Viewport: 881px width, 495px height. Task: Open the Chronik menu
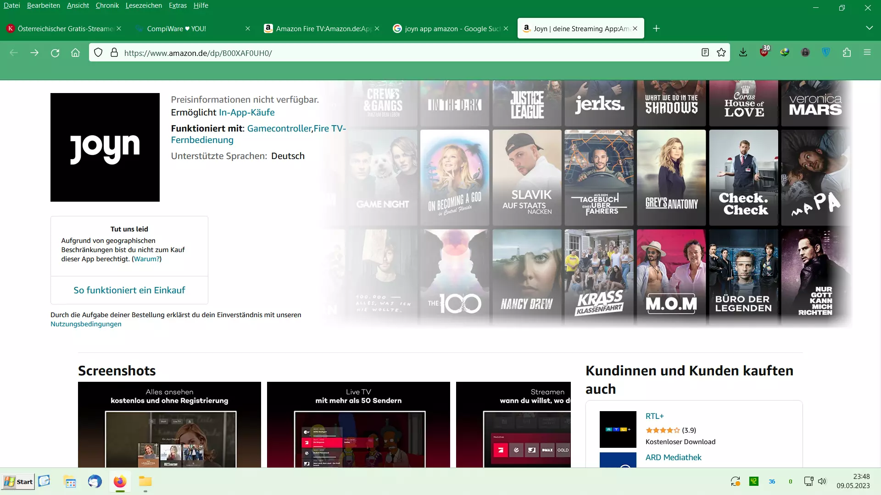pyautogui.click(x=107, y=5)
